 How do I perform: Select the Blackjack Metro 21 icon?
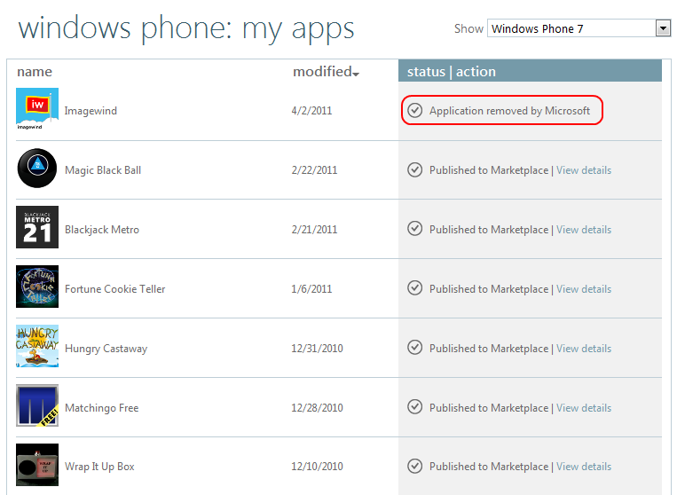coord(37,227)
